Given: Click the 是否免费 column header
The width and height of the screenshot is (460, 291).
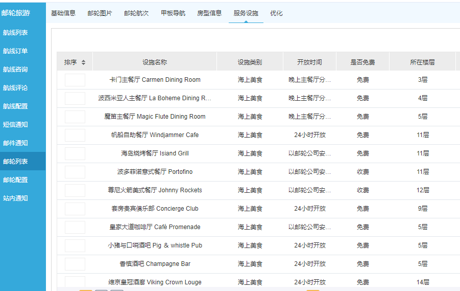Looking at the screenshot, I should (362, 62).
